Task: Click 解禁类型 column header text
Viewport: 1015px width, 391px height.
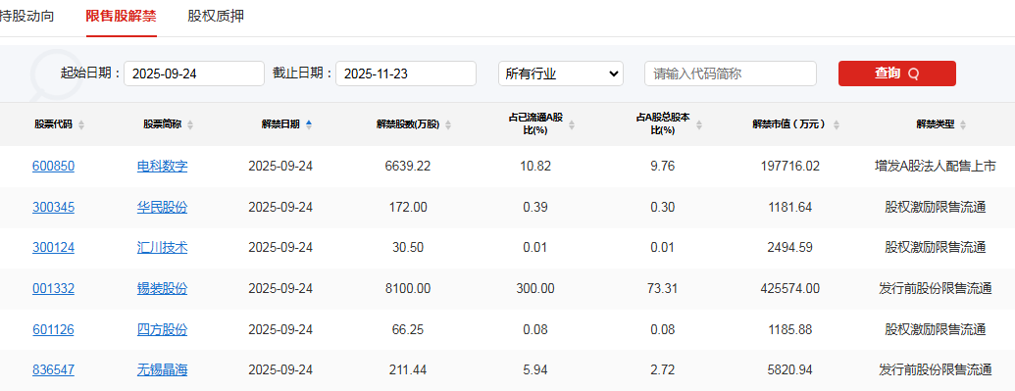Action: pos(936,124)
